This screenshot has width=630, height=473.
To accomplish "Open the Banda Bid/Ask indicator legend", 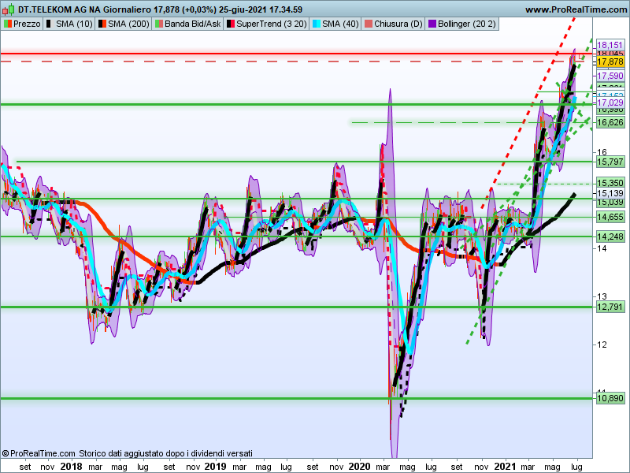I will [x=187, y=24].
